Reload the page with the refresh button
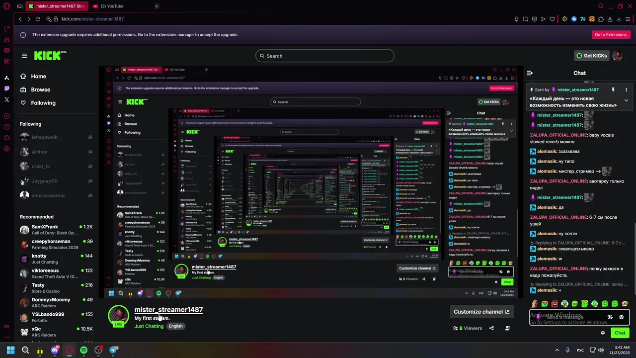 click(38, 19)
